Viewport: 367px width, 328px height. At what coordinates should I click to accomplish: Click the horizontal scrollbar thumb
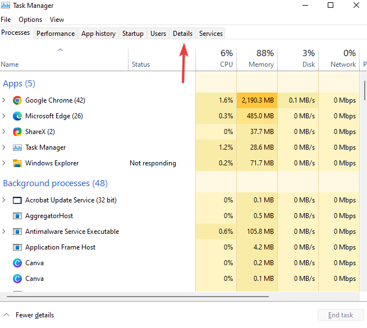point(137,297)
